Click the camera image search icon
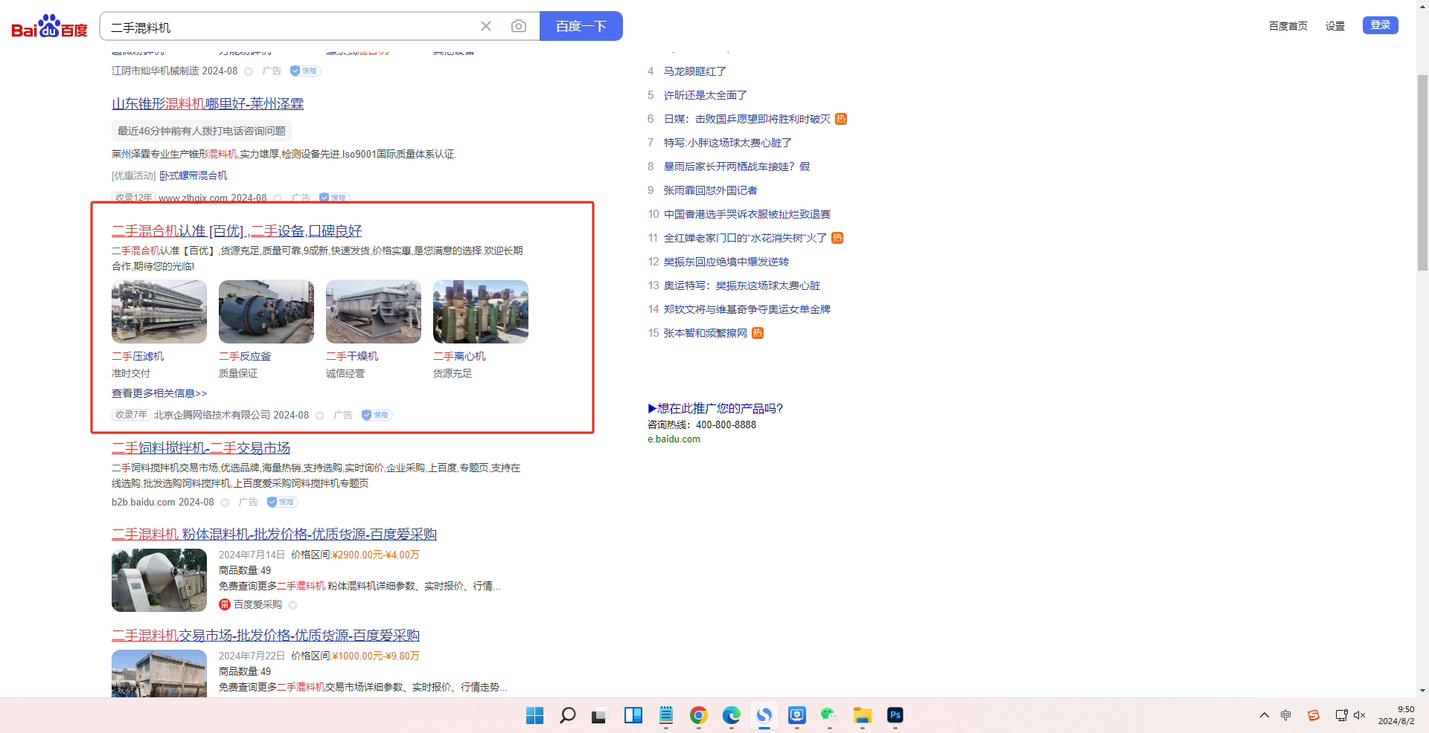This screenshot has height=733, width=1429. pyautogui.click(x=519, y=27)
